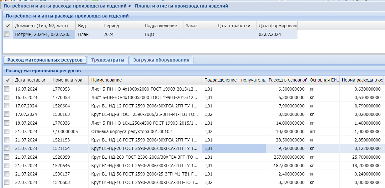Click the Наименование column header
This screenshot has height=188, width=385.
(x=145, y=80)
